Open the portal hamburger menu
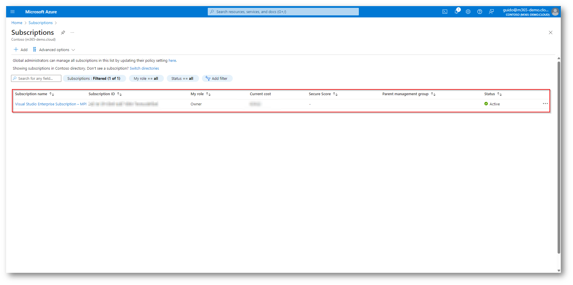Screen dimensions: 573x285 [12, 12]
